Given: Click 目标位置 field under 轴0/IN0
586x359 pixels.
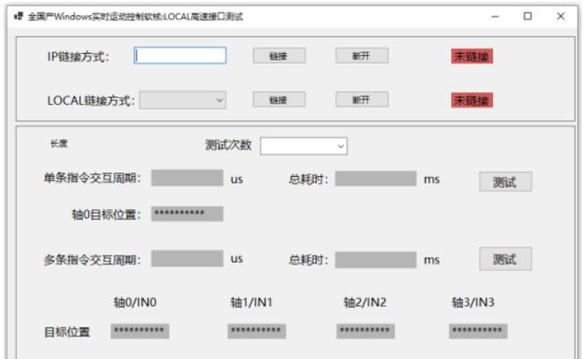Looking at the screenshot, I should pyautogui.click(x=140, y=331).
